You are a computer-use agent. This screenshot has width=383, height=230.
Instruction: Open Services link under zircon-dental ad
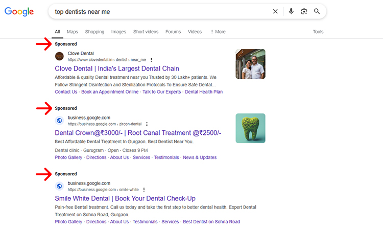click(x=141, y=157)
